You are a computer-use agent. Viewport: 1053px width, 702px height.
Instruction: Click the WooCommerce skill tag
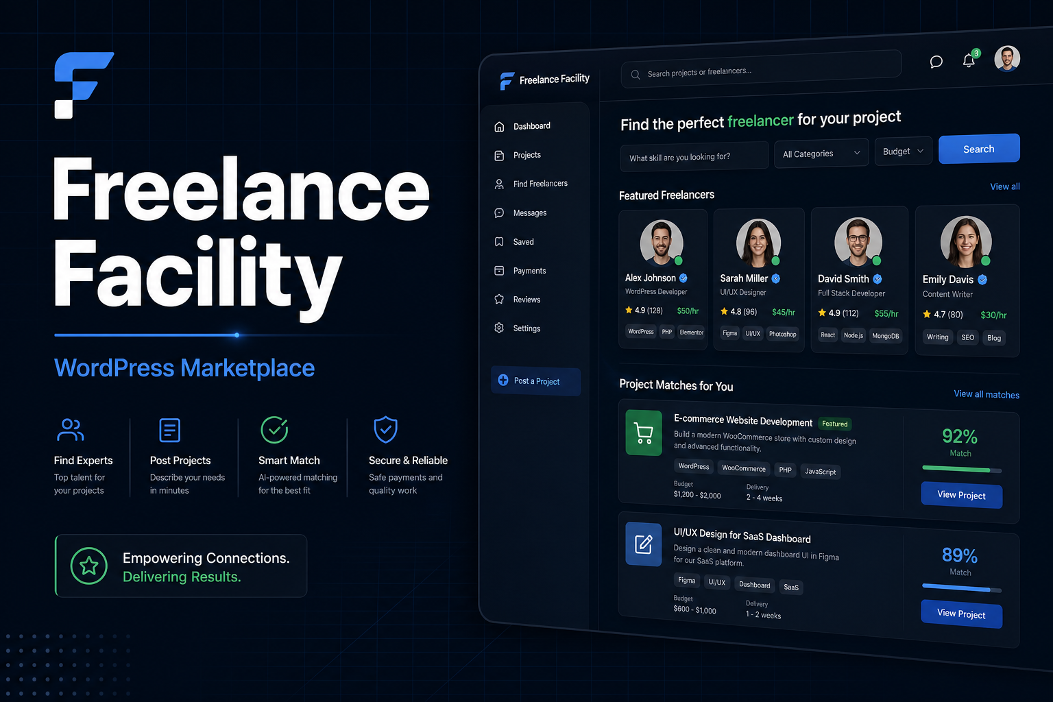pos(744,468)
